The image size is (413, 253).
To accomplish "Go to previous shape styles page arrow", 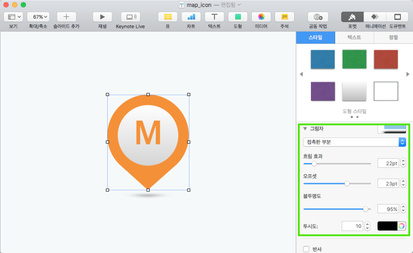I will tap(301, 74).
